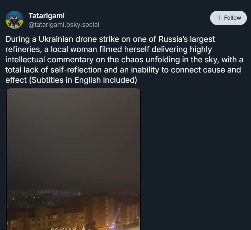This screenshot has width=251, height=230.
Task: Click the samurai mask in the avatar
Action: tap(14, 19)
